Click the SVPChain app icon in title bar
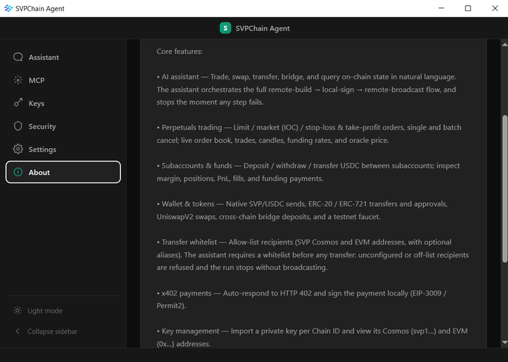This screenshot has height=362, width=508. coord(8,8)
